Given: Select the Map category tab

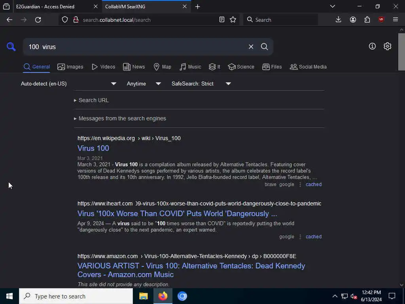Looking at the screenshot, I should [162, 67].
